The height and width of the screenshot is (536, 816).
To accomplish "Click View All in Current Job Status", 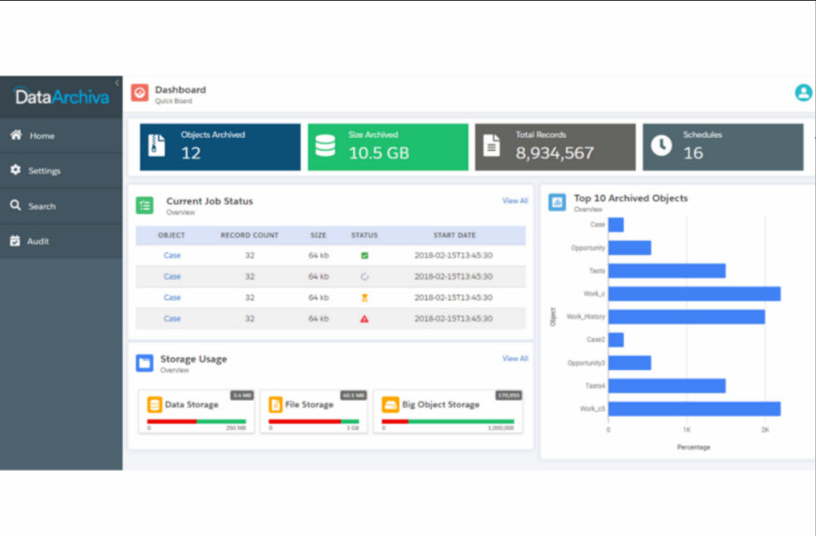I will click(515, 200).
